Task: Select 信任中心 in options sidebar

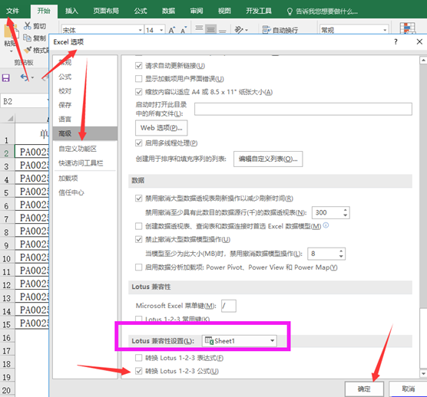Action: pos(85,192)
